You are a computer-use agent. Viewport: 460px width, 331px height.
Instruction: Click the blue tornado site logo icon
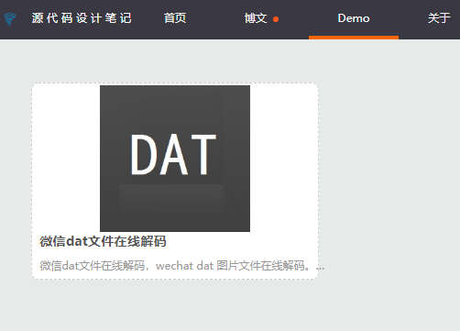point(9,18)
